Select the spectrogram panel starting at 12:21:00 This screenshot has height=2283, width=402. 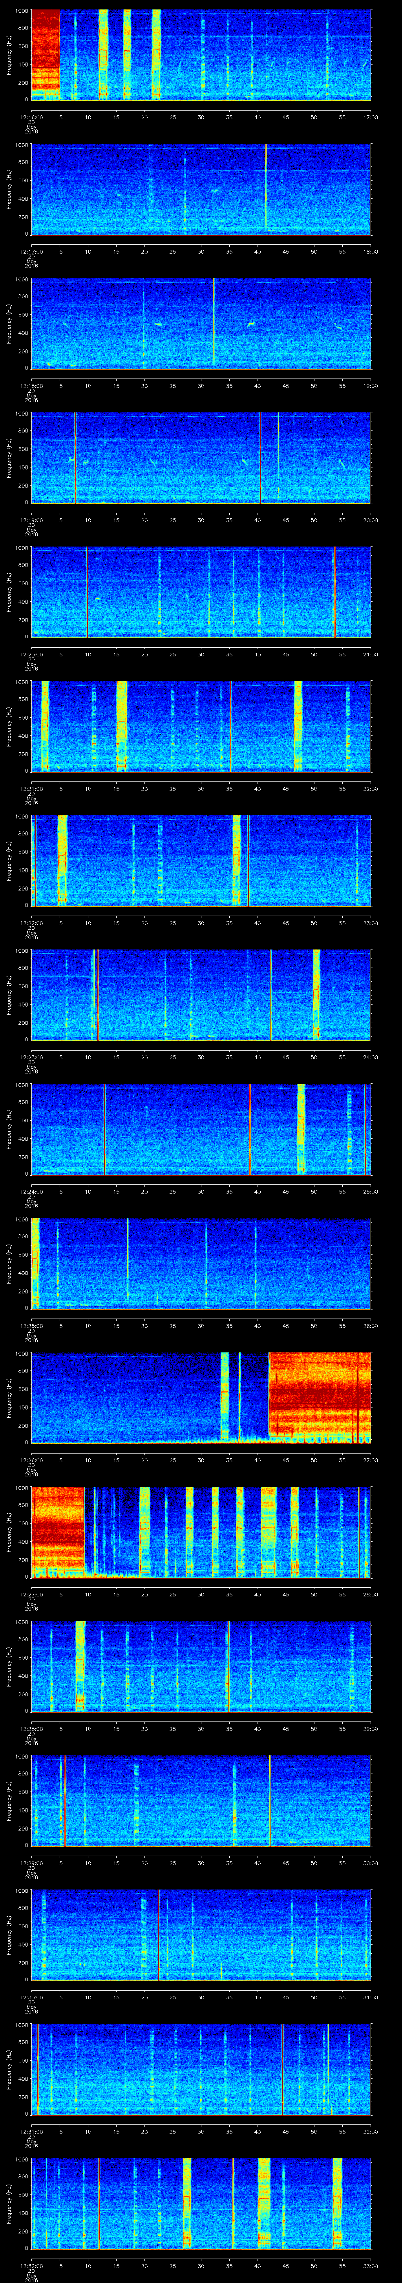click(x=201, y=726)
